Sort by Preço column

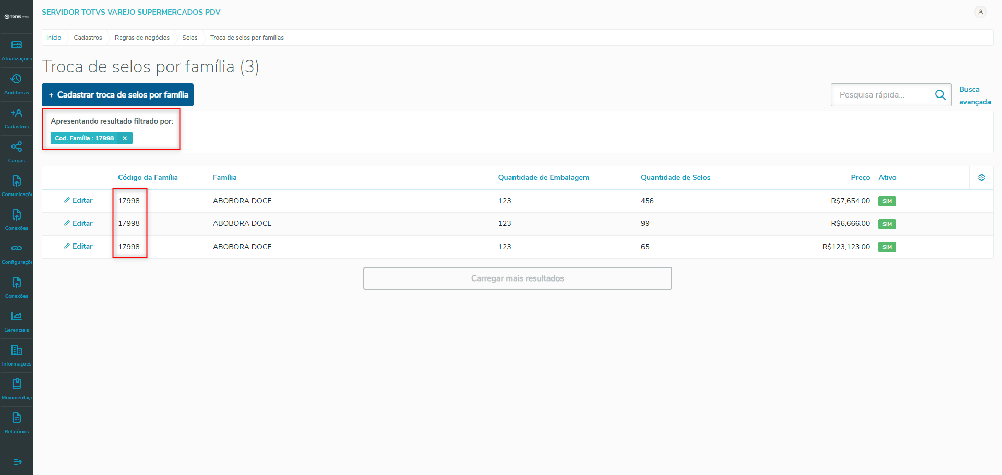point(861,178)
